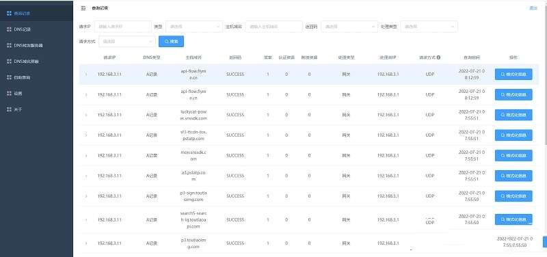Click the blue action button in mon.snssdk.com row
The width and height of the screenshot is (547, 257).
(513, 156)
